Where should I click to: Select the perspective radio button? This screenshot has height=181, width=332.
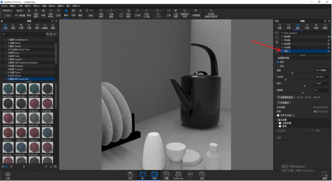[278, 62]
